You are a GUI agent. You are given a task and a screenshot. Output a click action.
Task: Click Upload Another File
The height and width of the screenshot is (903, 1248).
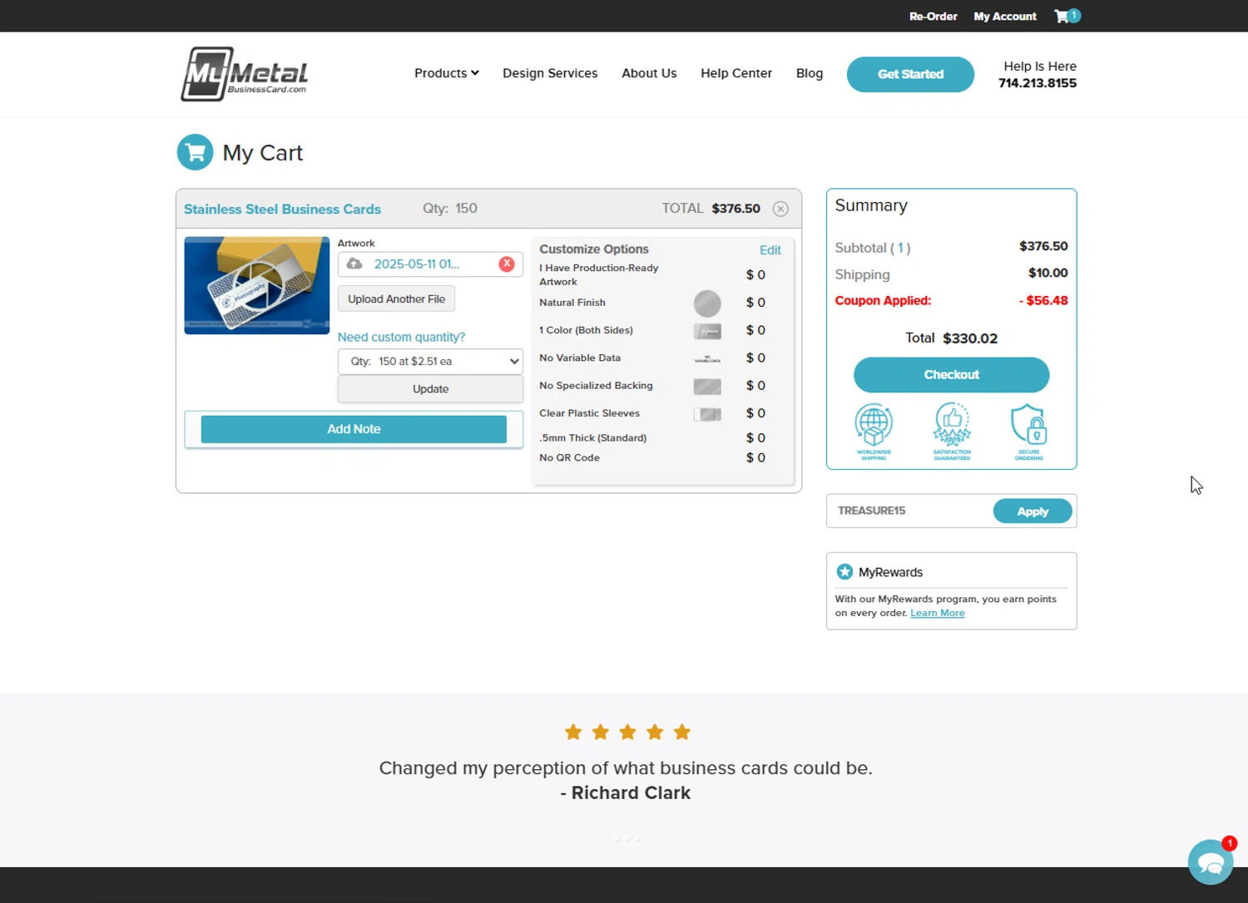(396, 299)
